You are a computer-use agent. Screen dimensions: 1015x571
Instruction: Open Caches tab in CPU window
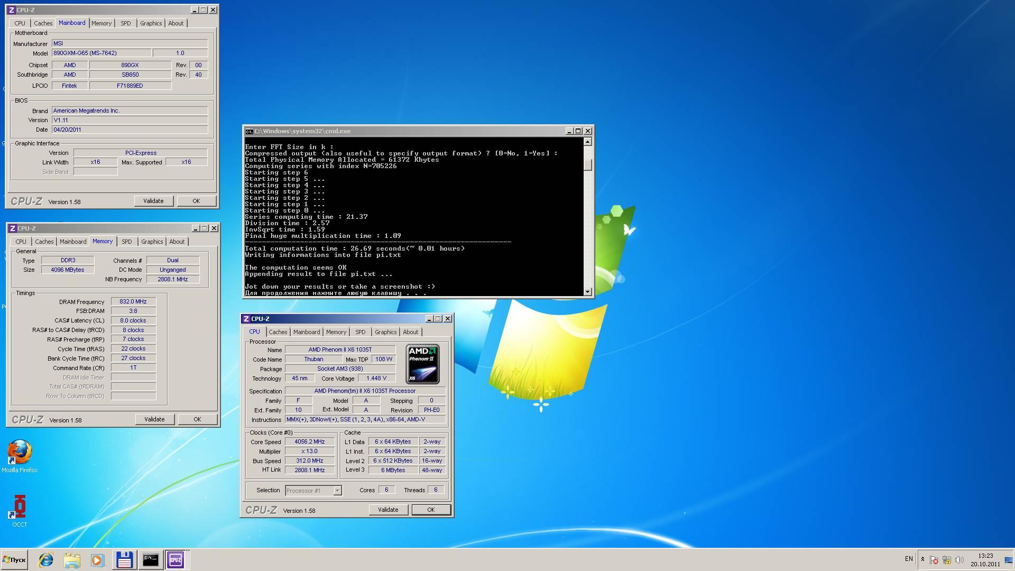[x=278, y=332]
